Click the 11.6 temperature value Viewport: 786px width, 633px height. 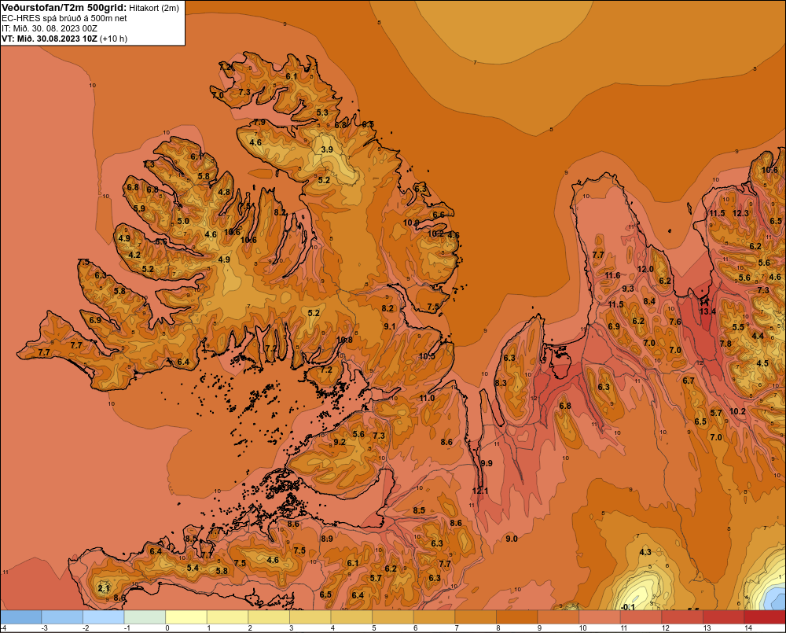tap(612, 275)
